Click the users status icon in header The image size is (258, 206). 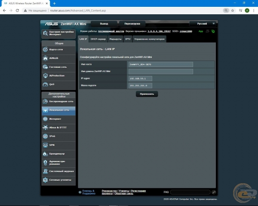tap(208, 31)
